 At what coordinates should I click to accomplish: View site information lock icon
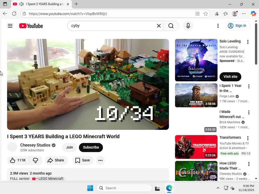[24, 14]
